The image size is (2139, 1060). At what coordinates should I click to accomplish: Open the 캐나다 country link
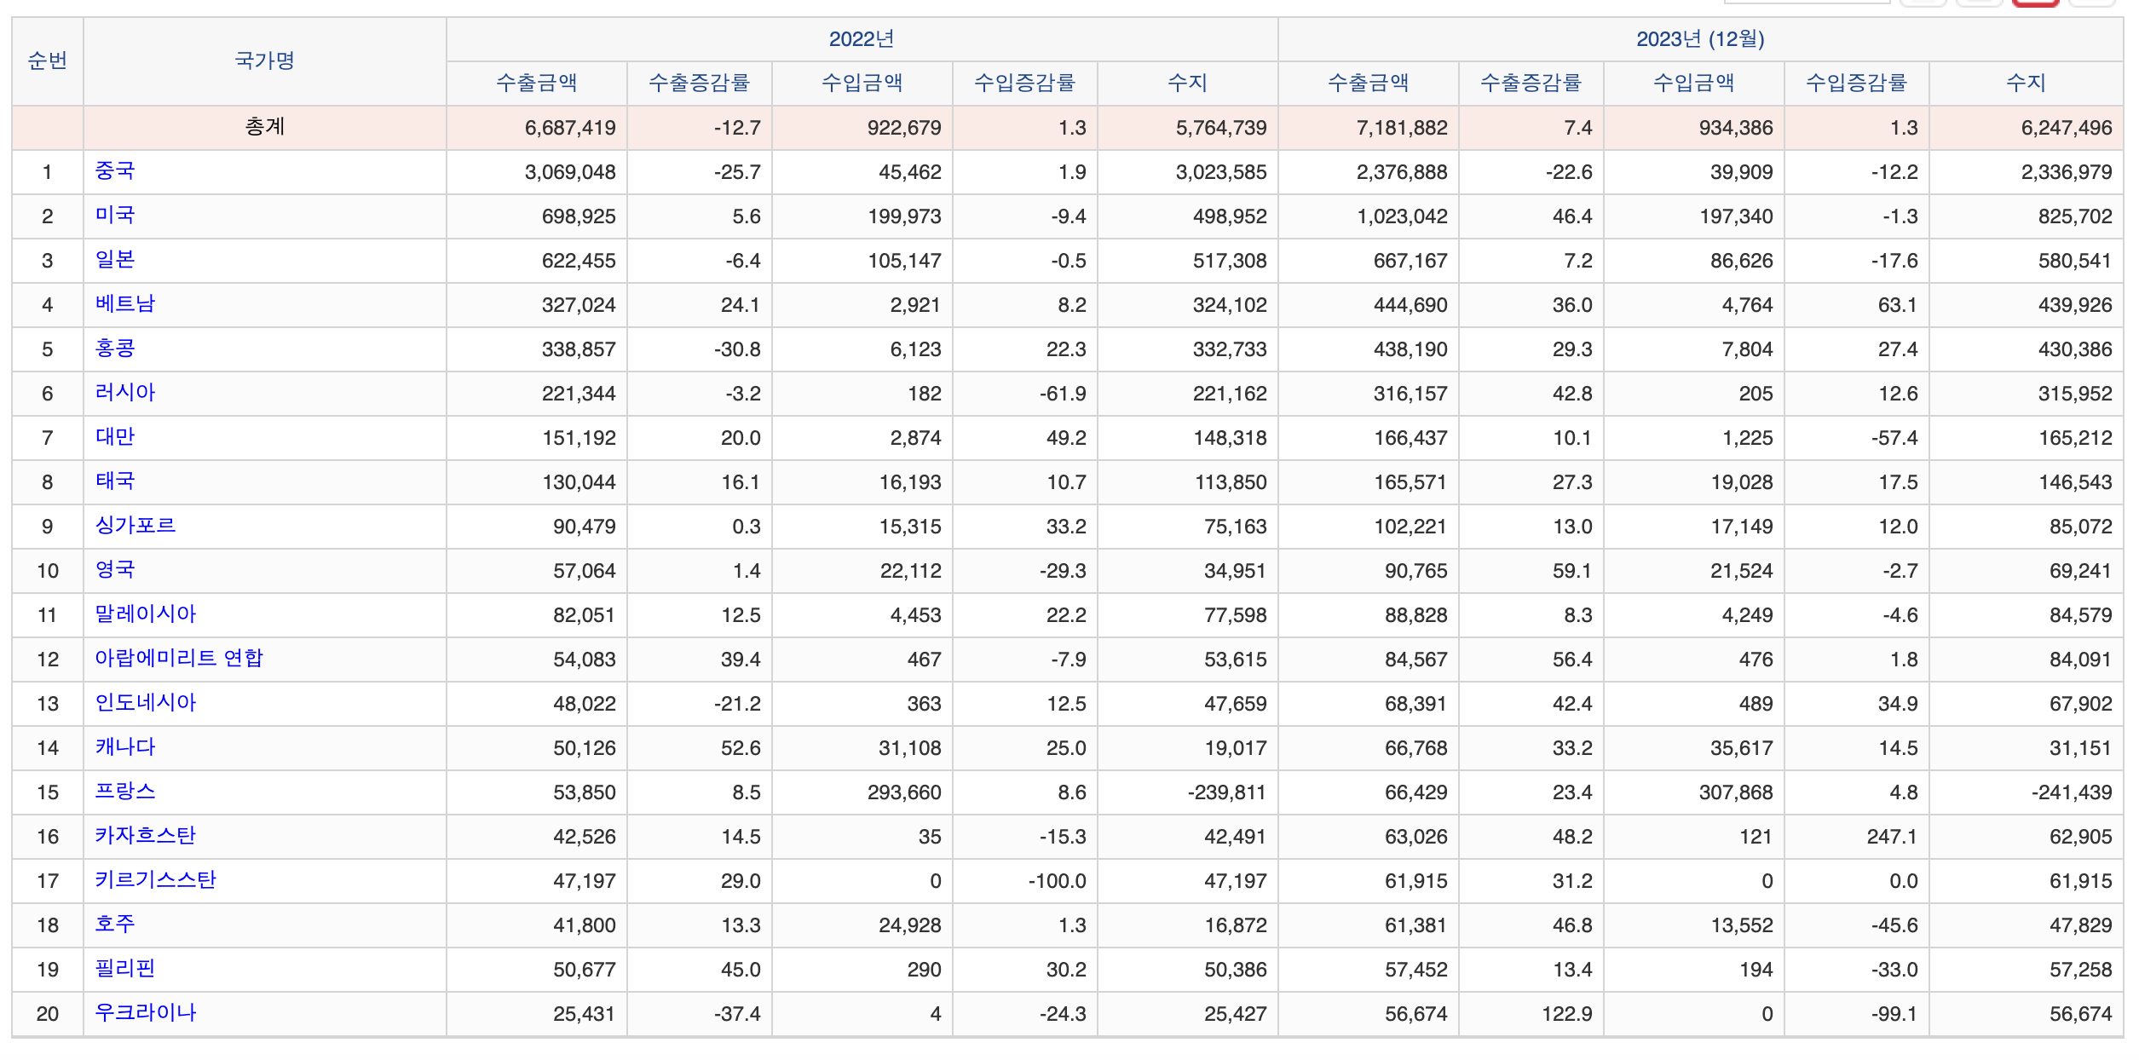[125, 747]
